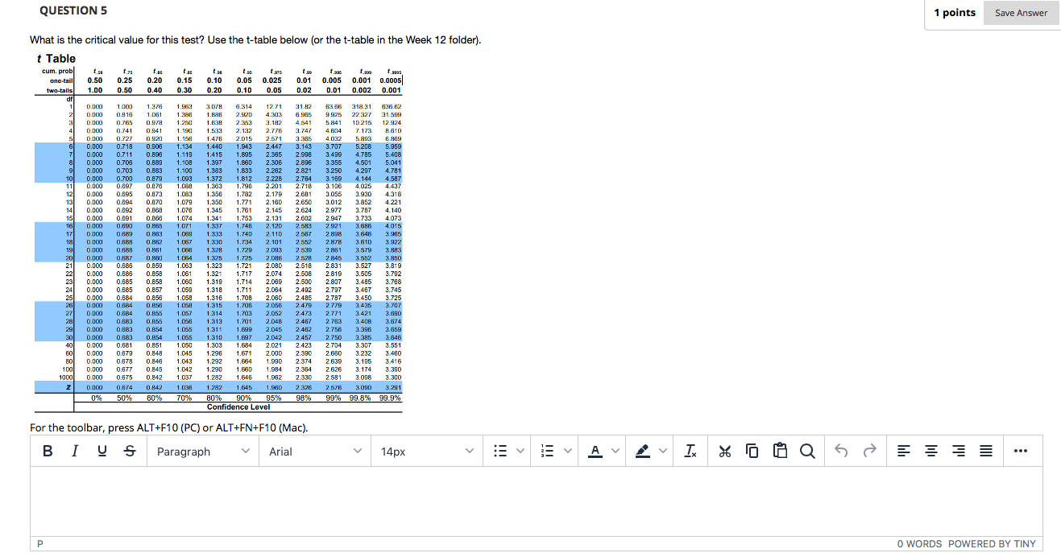Paste from the clipboard
Viewport: 1061px width, 557px height.
(779, 452)
